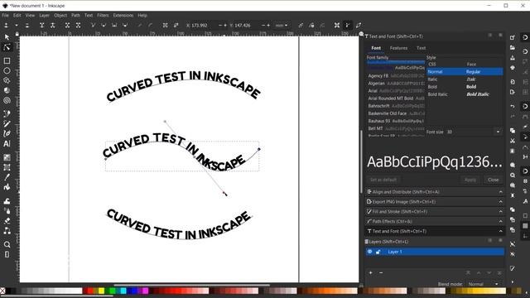Select the Paint Bucket tool
530x298 pixels.
coord(7,187)
